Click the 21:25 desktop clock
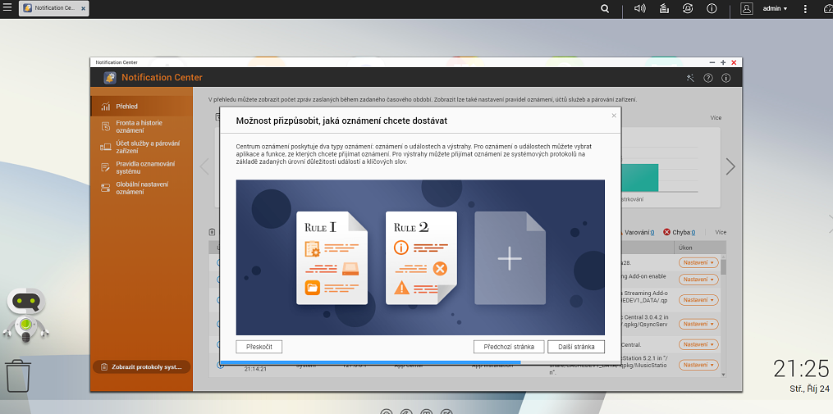This screenshot has height=414, width=833. point(801,368)
